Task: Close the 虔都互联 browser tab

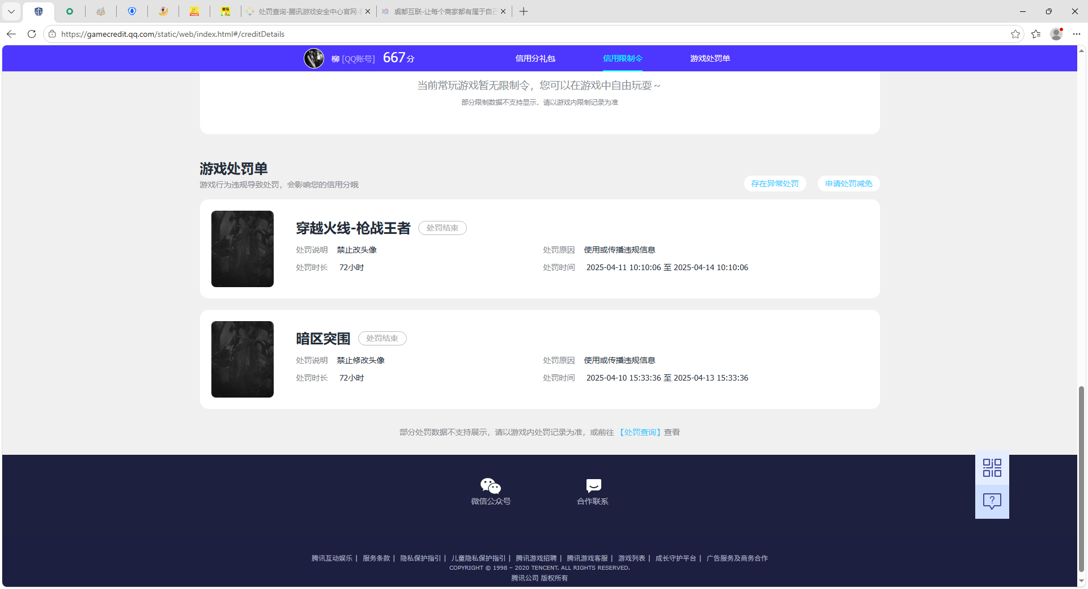Action: pyautogui.click(x=503, y=11)
